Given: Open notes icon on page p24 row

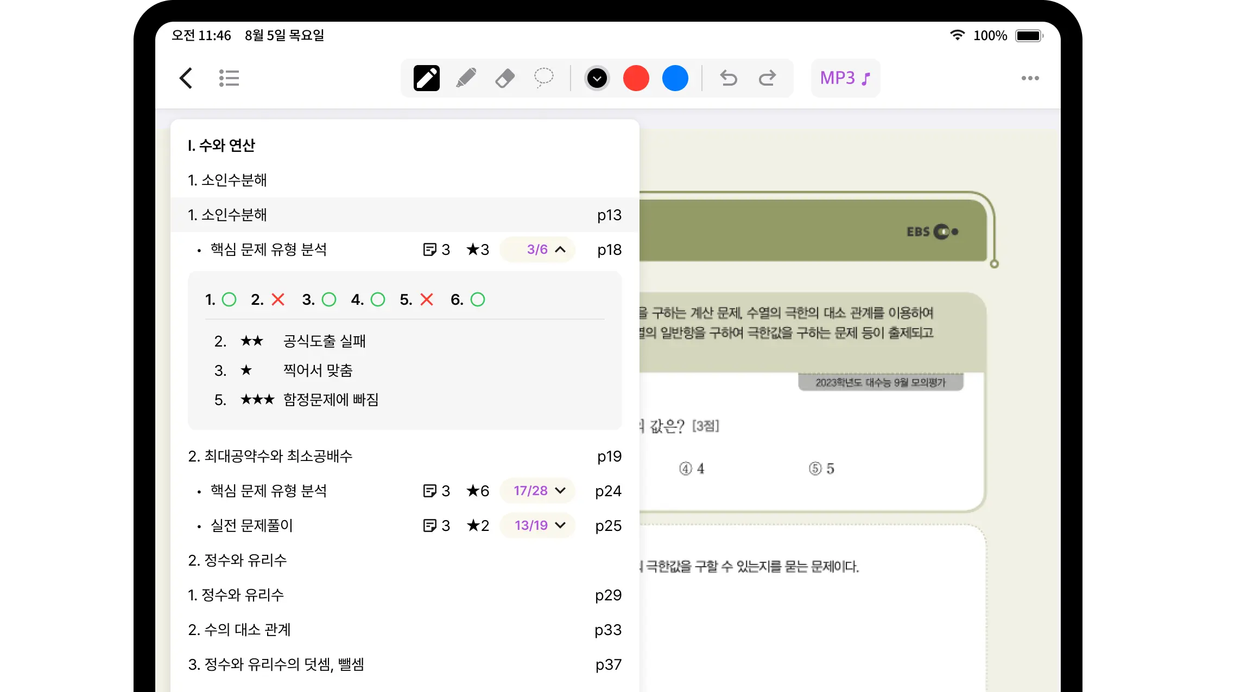Looking at the screenshot, I should 430,491.
